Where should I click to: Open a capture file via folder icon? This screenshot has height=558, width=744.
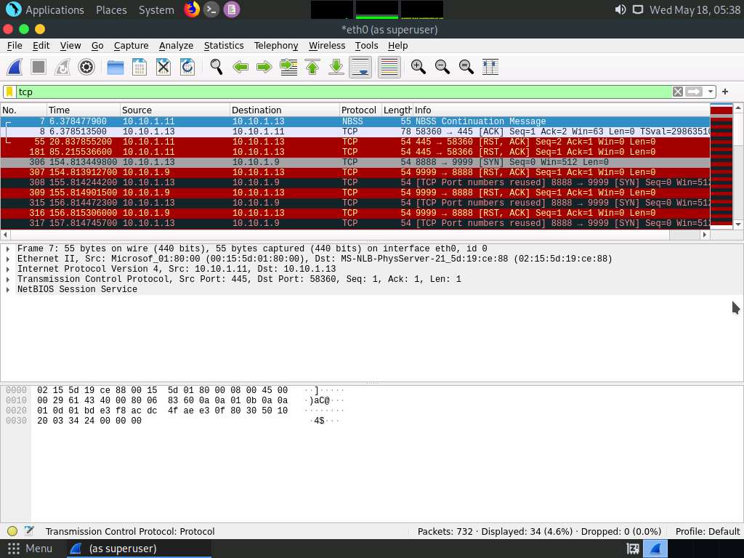tap(115, 67)
